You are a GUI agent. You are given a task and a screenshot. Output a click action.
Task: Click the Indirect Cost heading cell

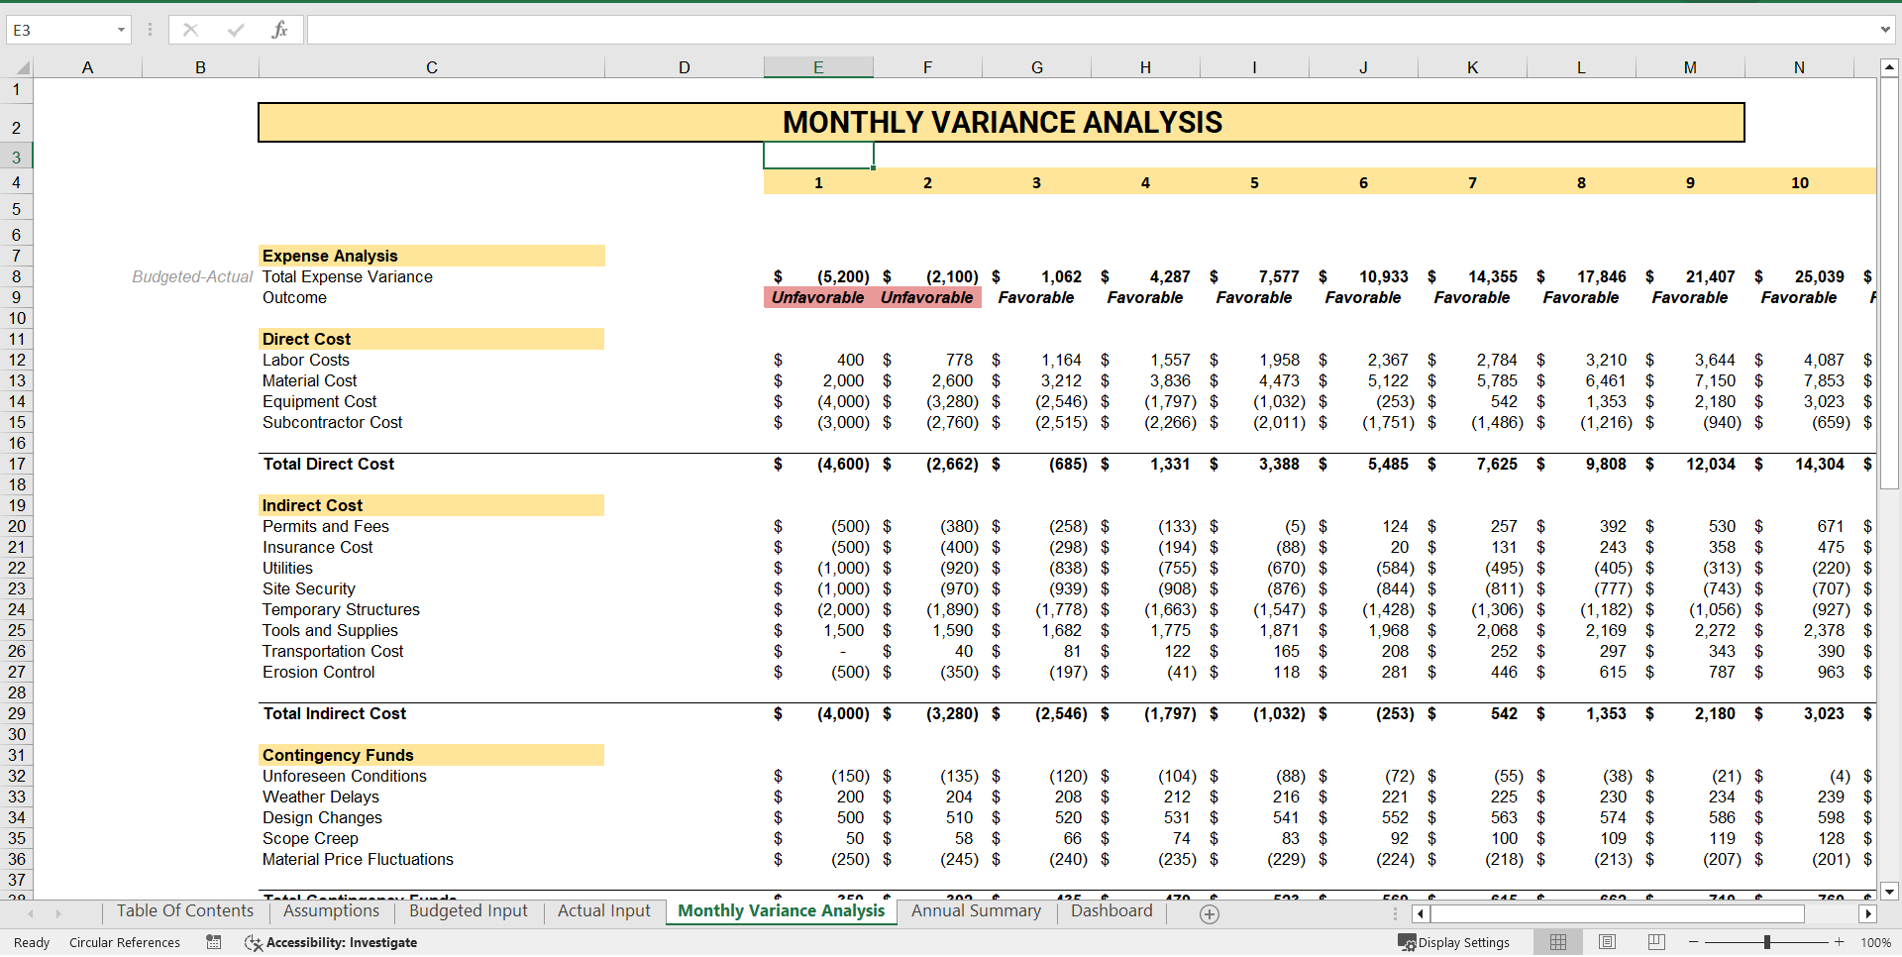pyautogui.click(x=432, y=505)
